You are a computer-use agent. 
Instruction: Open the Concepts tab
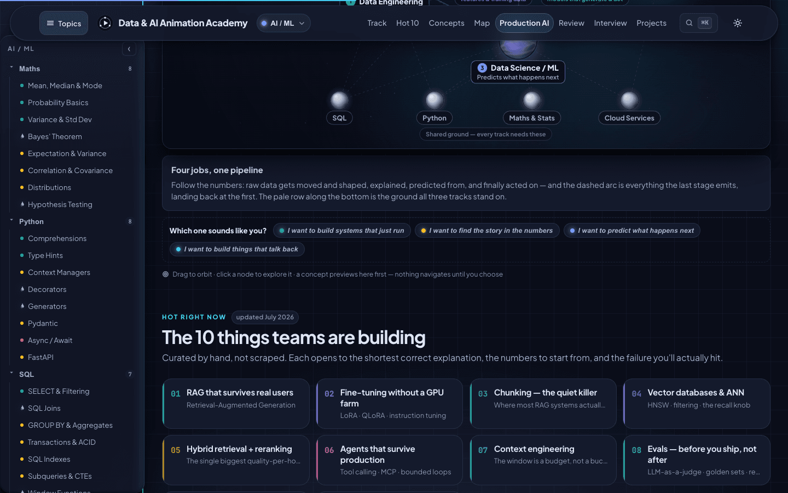[447, 23]
